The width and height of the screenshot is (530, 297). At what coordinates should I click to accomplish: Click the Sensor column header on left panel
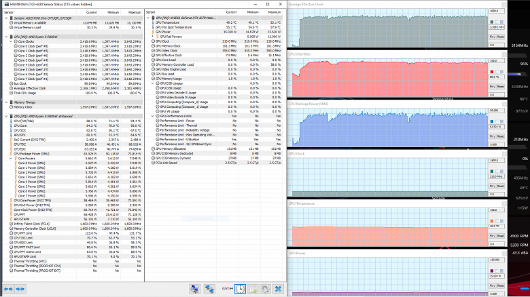(9, 12)
